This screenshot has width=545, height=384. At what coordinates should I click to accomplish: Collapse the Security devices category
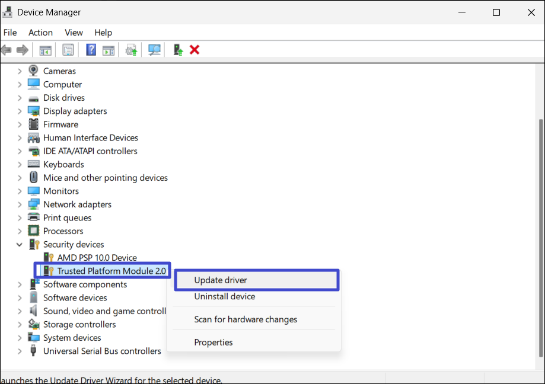pyautogui.click(x=20, y=244)
